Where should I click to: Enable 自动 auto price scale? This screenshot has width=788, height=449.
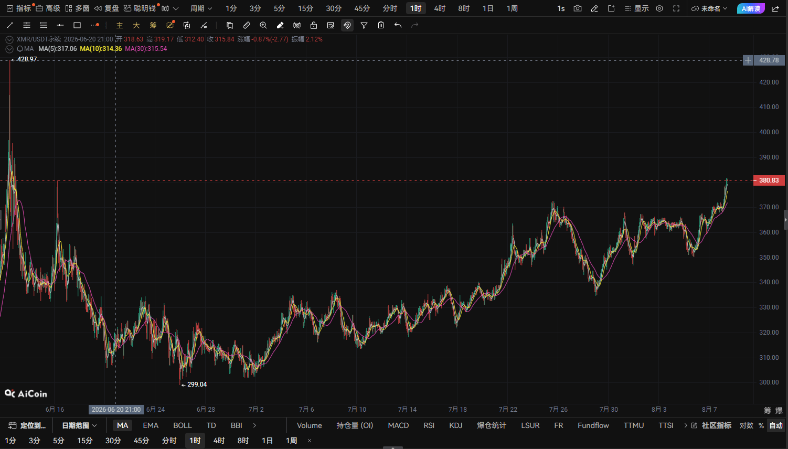tap(776, 425)
